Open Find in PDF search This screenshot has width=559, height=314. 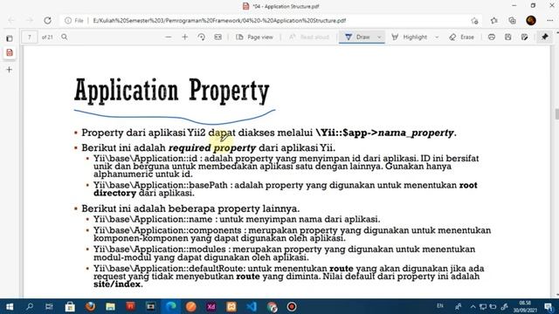tap(64, 37)
